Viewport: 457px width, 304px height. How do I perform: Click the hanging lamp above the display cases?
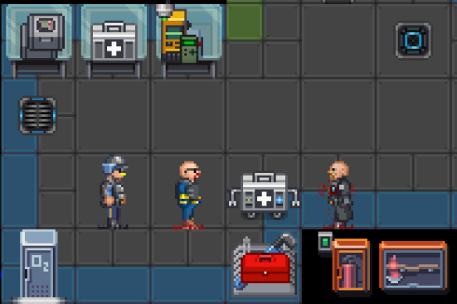(165, 9)
